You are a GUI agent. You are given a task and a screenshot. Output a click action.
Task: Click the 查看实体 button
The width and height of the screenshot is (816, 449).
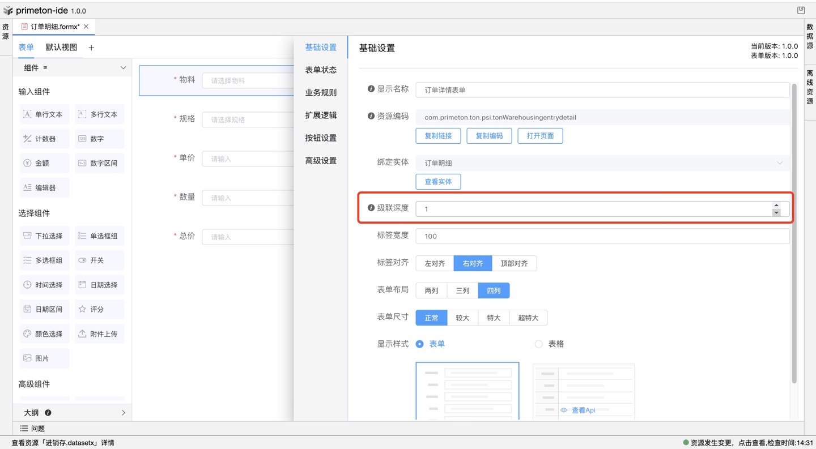(438, 182)
